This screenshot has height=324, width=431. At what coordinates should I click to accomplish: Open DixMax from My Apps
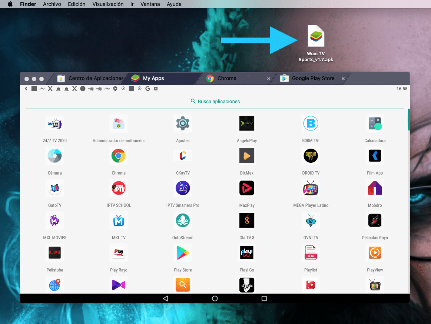click(x=247, y=156)
